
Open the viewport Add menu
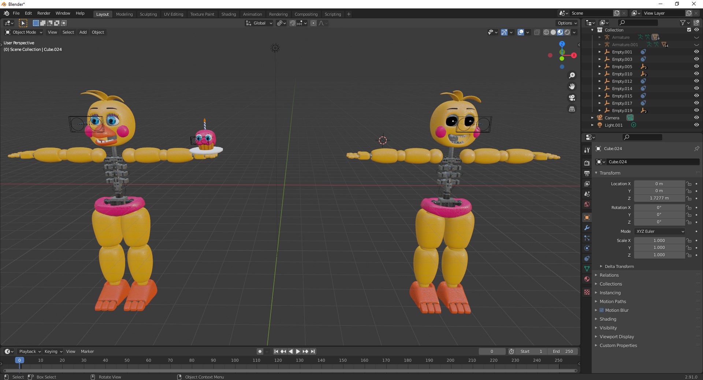[83, 32]
